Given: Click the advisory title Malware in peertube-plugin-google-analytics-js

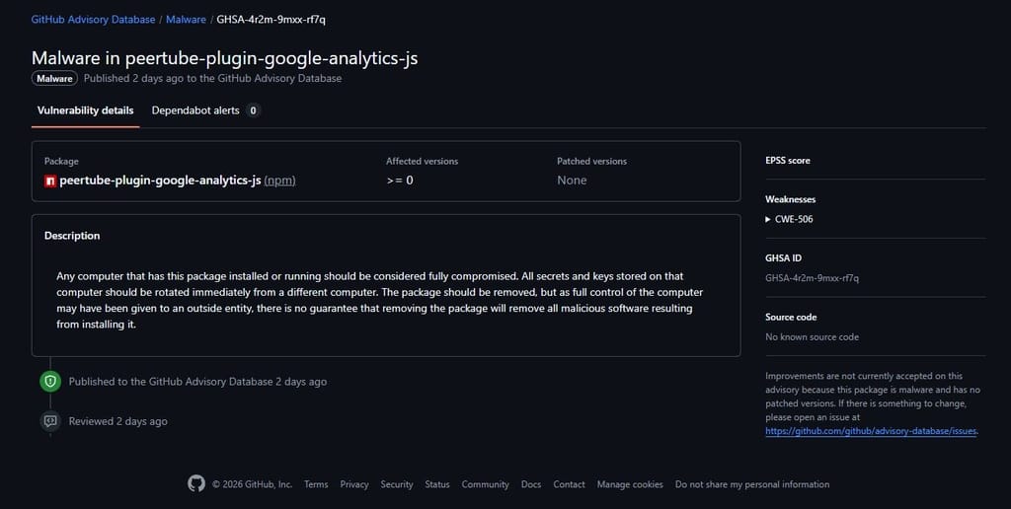Looking at the screenshot, I should coord(224,58).
